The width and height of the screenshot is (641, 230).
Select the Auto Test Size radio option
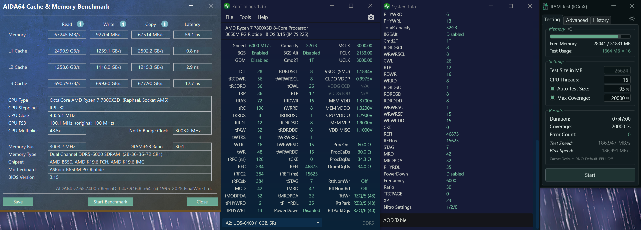[552, 89]
